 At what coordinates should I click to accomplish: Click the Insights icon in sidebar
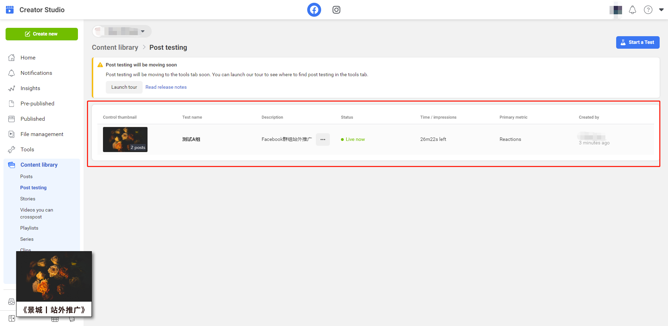(x=12, y=88)
